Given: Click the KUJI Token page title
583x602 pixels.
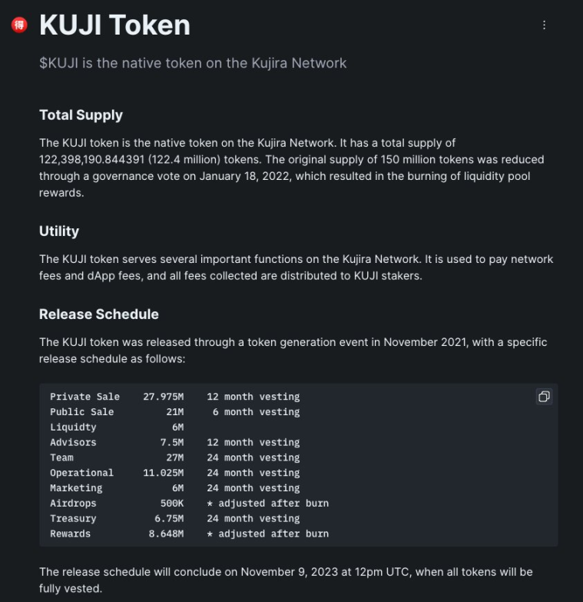Looking at the screenshot, I should [x=114, y=25].
